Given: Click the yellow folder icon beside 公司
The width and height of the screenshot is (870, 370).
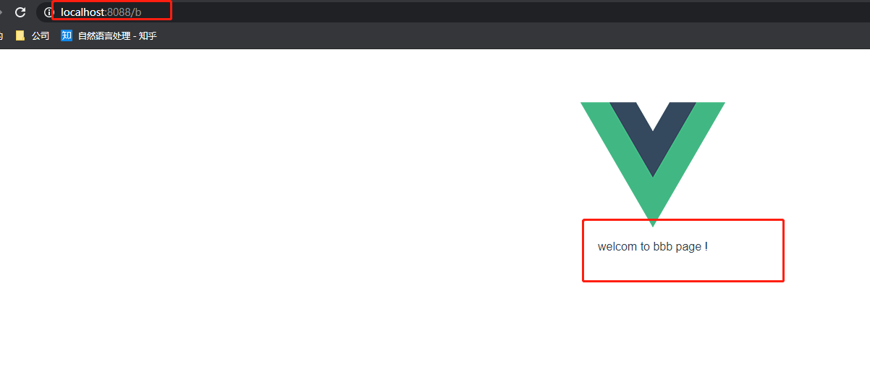Looking at the screenshot, I should point(20,35).
